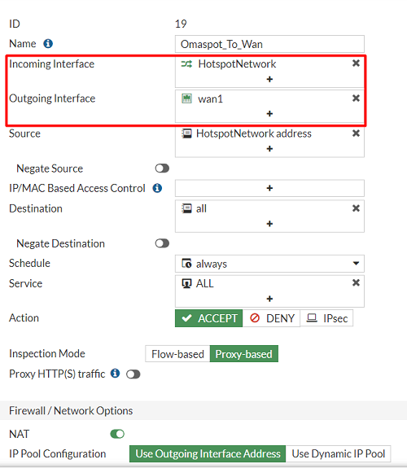This screenshot has width=407, height=468.
Task: Click the HotspotNetwork interface icon
Action: tap(186, 63)
